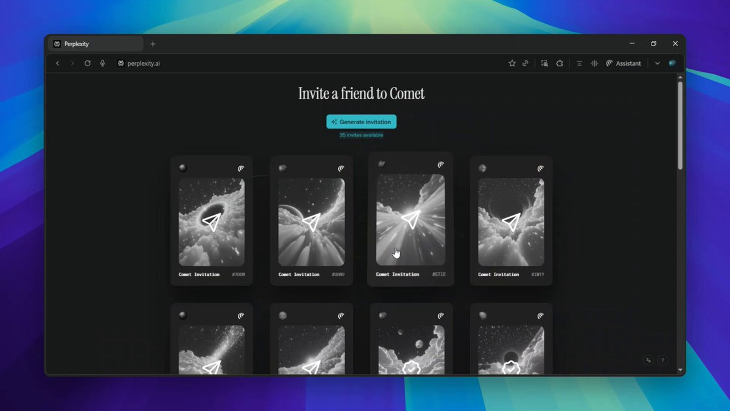Open the extensions puzzle icon
Image resolution: width=730 pixels, height=411 pixels.
560,63
